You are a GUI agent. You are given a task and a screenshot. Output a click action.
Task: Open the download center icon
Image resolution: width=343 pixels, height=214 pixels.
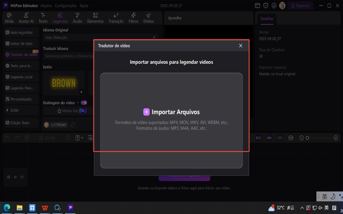274,6
